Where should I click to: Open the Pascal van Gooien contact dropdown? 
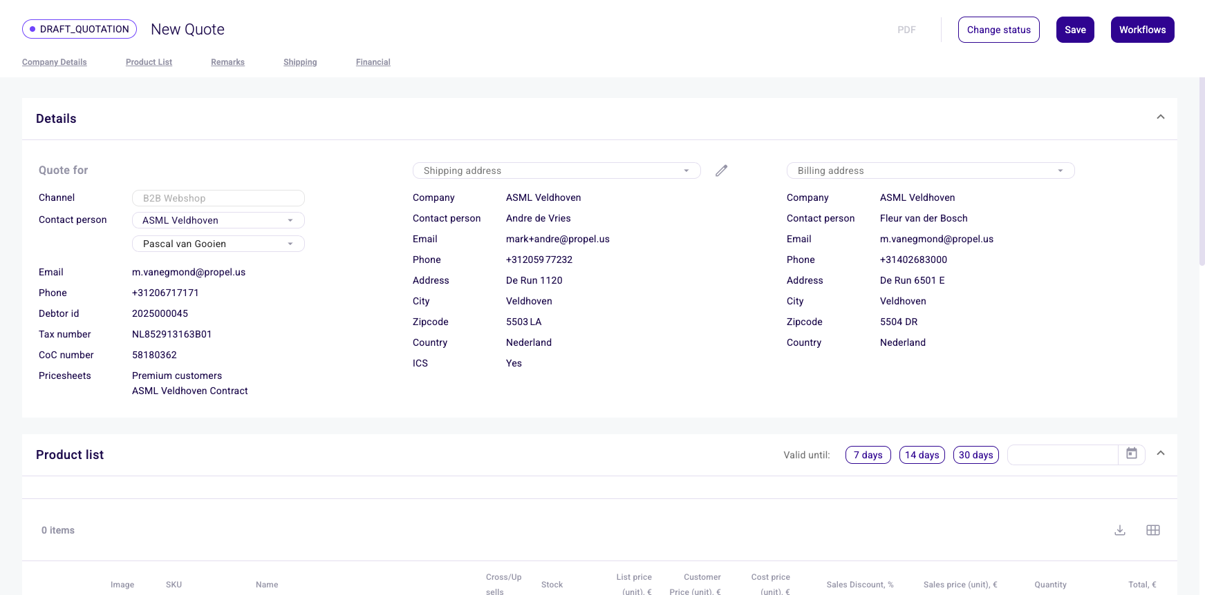click(218, 244)
